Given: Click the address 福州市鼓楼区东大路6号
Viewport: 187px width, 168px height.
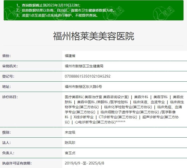Looking at the screenshot, I should (83, 87).
